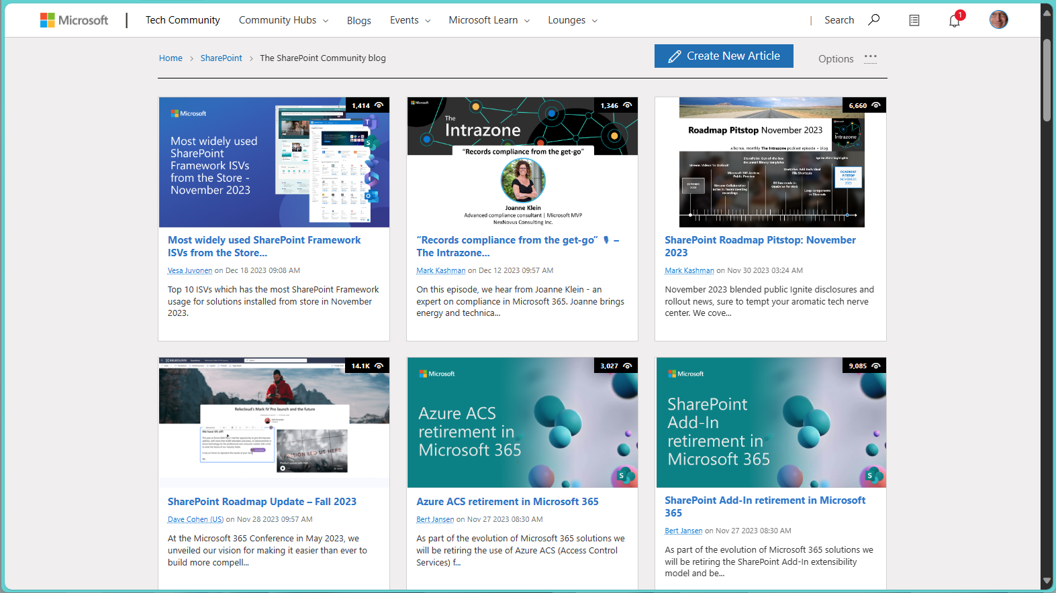Click The SharePoint Community blog breadcrumb text
Screen dimensions: 1056x593
(323, 58)
